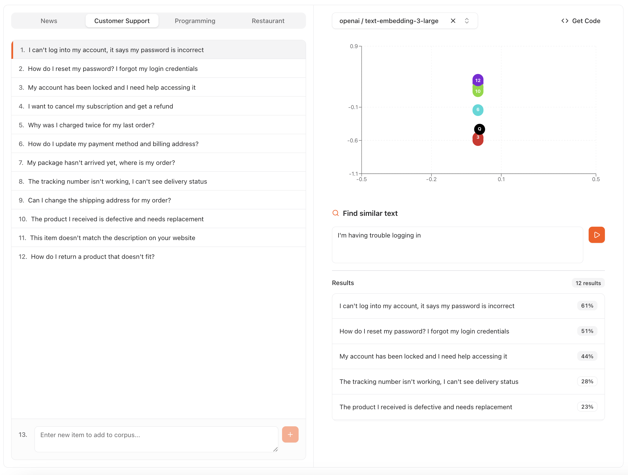Open the openai text-embedding-3-large combo box
The height and width of the screenshot is (475, 628).
click(389, 21)
